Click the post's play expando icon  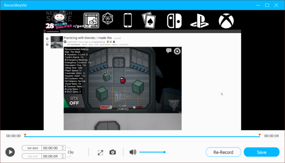[x=65, y=42]
